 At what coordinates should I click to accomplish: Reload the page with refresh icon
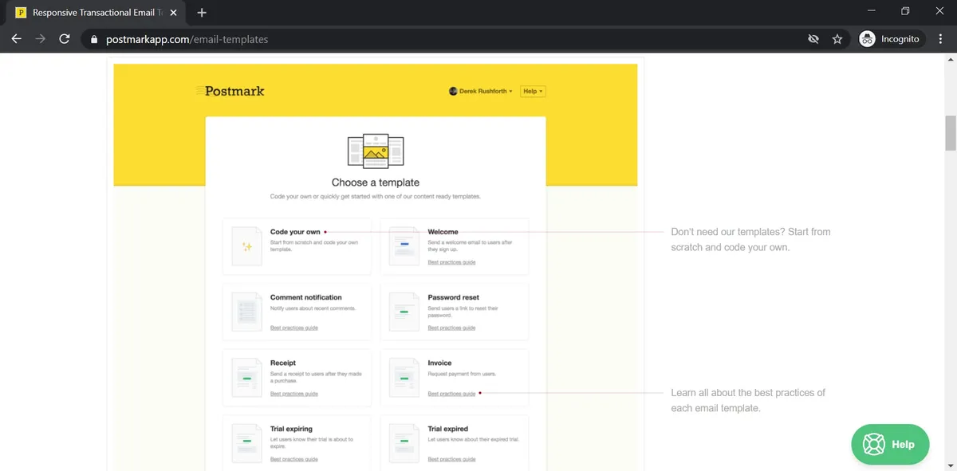[65, 39]
